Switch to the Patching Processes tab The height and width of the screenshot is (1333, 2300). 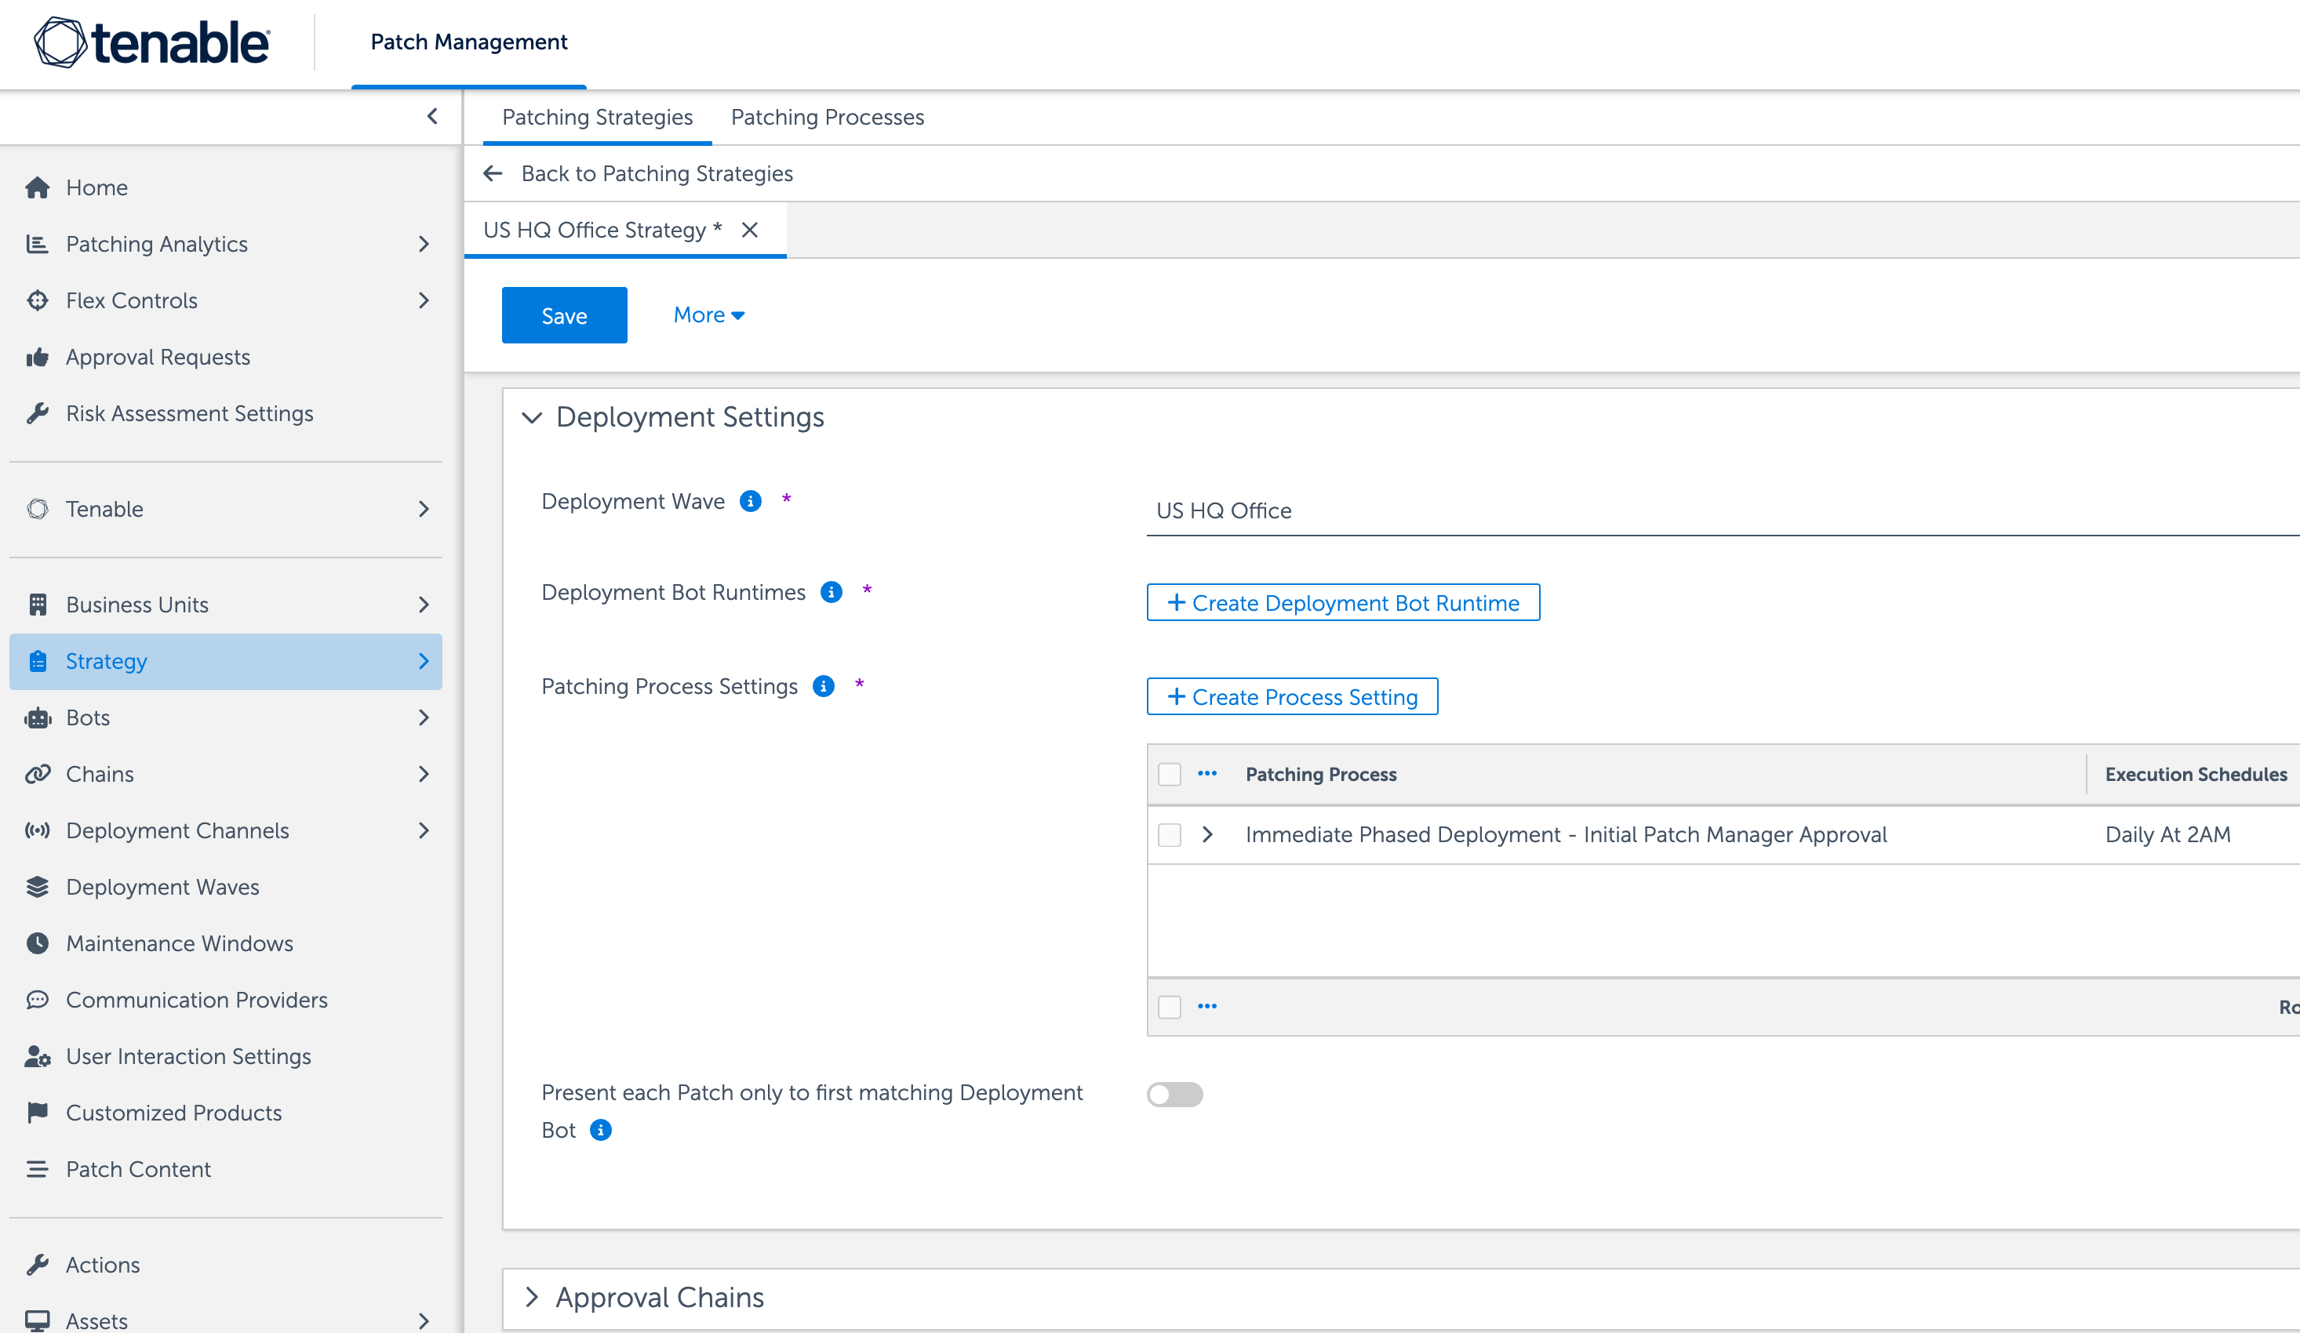click(x=827, y=117)
